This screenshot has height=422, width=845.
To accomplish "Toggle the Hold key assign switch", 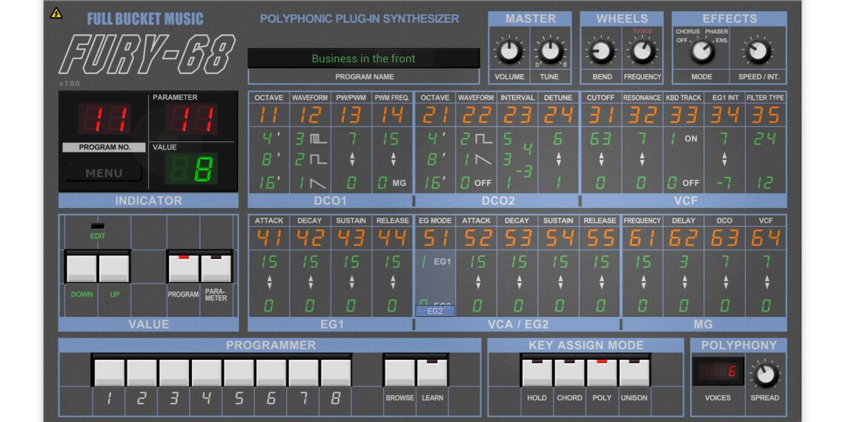I will [537, 372].
